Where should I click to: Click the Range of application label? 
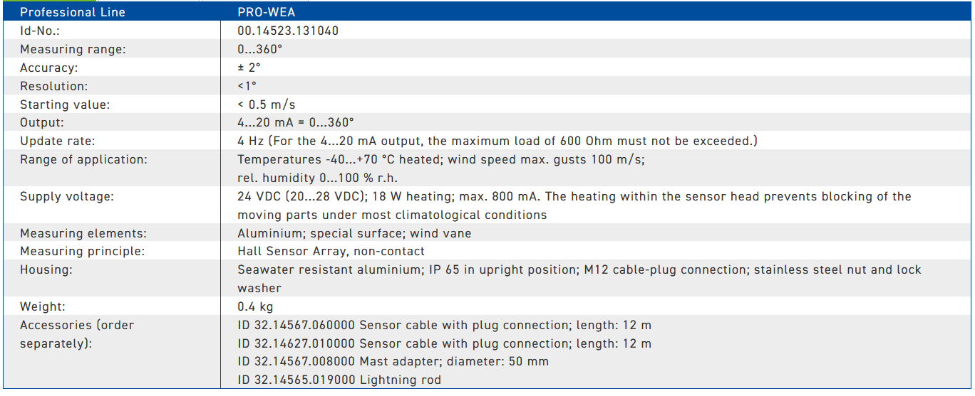pyautogui.click(x=83, y=159)
